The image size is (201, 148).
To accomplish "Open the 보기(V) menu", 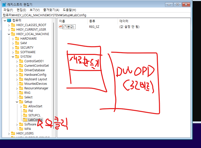I will coord(35,10).
